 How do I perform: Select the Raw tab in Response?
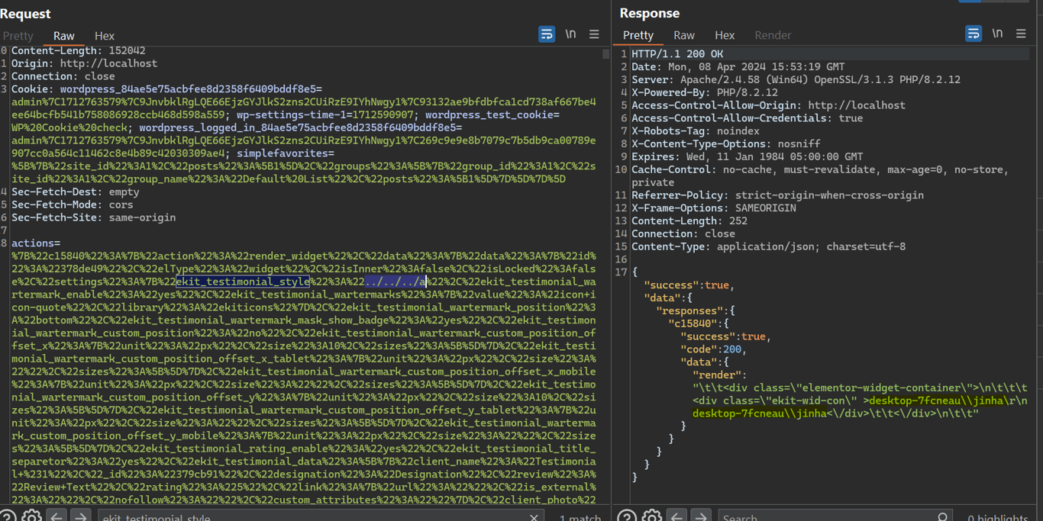tap(684, 36)
